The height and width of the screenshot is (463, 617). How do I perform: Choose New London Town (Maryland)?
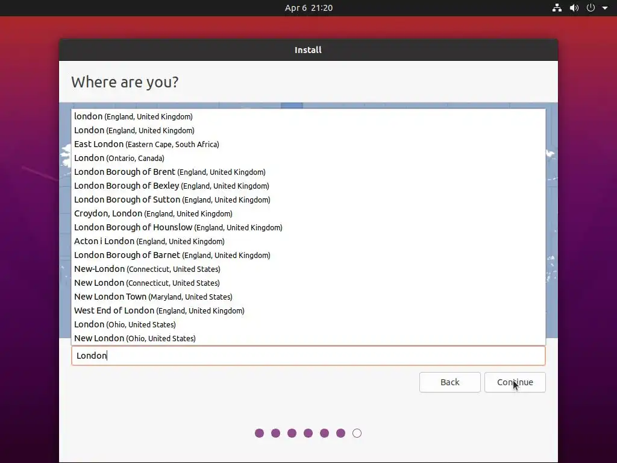coord(308,297)
